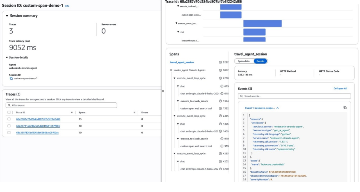This screenshot has width=360, height=192.
Task: Click the panel divider handle
Action: pyautogui.click(x=163, y=91)
